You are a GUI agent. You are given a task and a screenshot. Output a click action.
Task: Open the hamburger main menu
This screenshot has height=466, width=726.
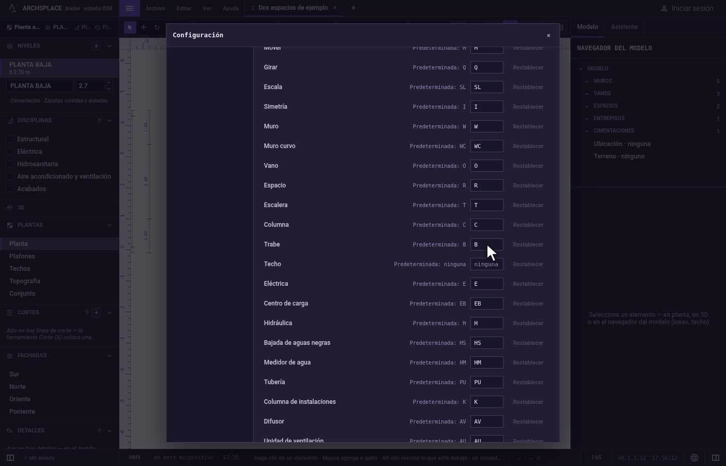pos(130,8)
